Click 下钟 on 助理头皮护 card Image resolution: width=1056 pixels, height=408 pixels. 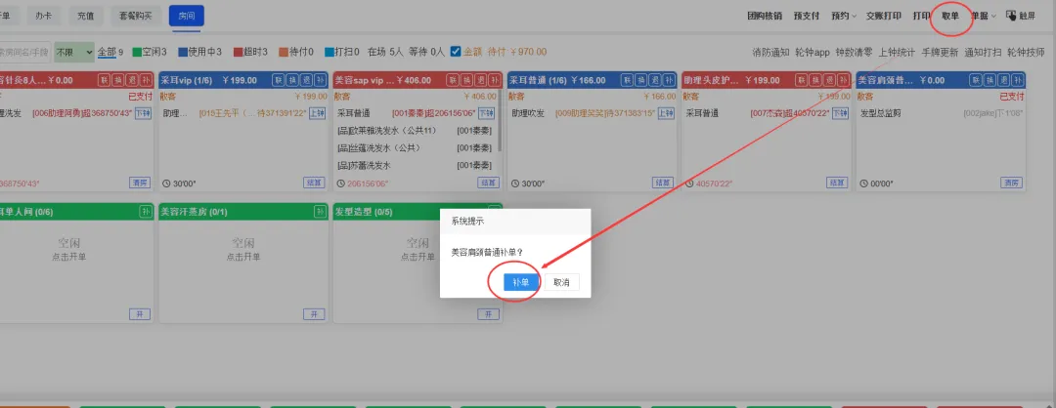(841, 113)
